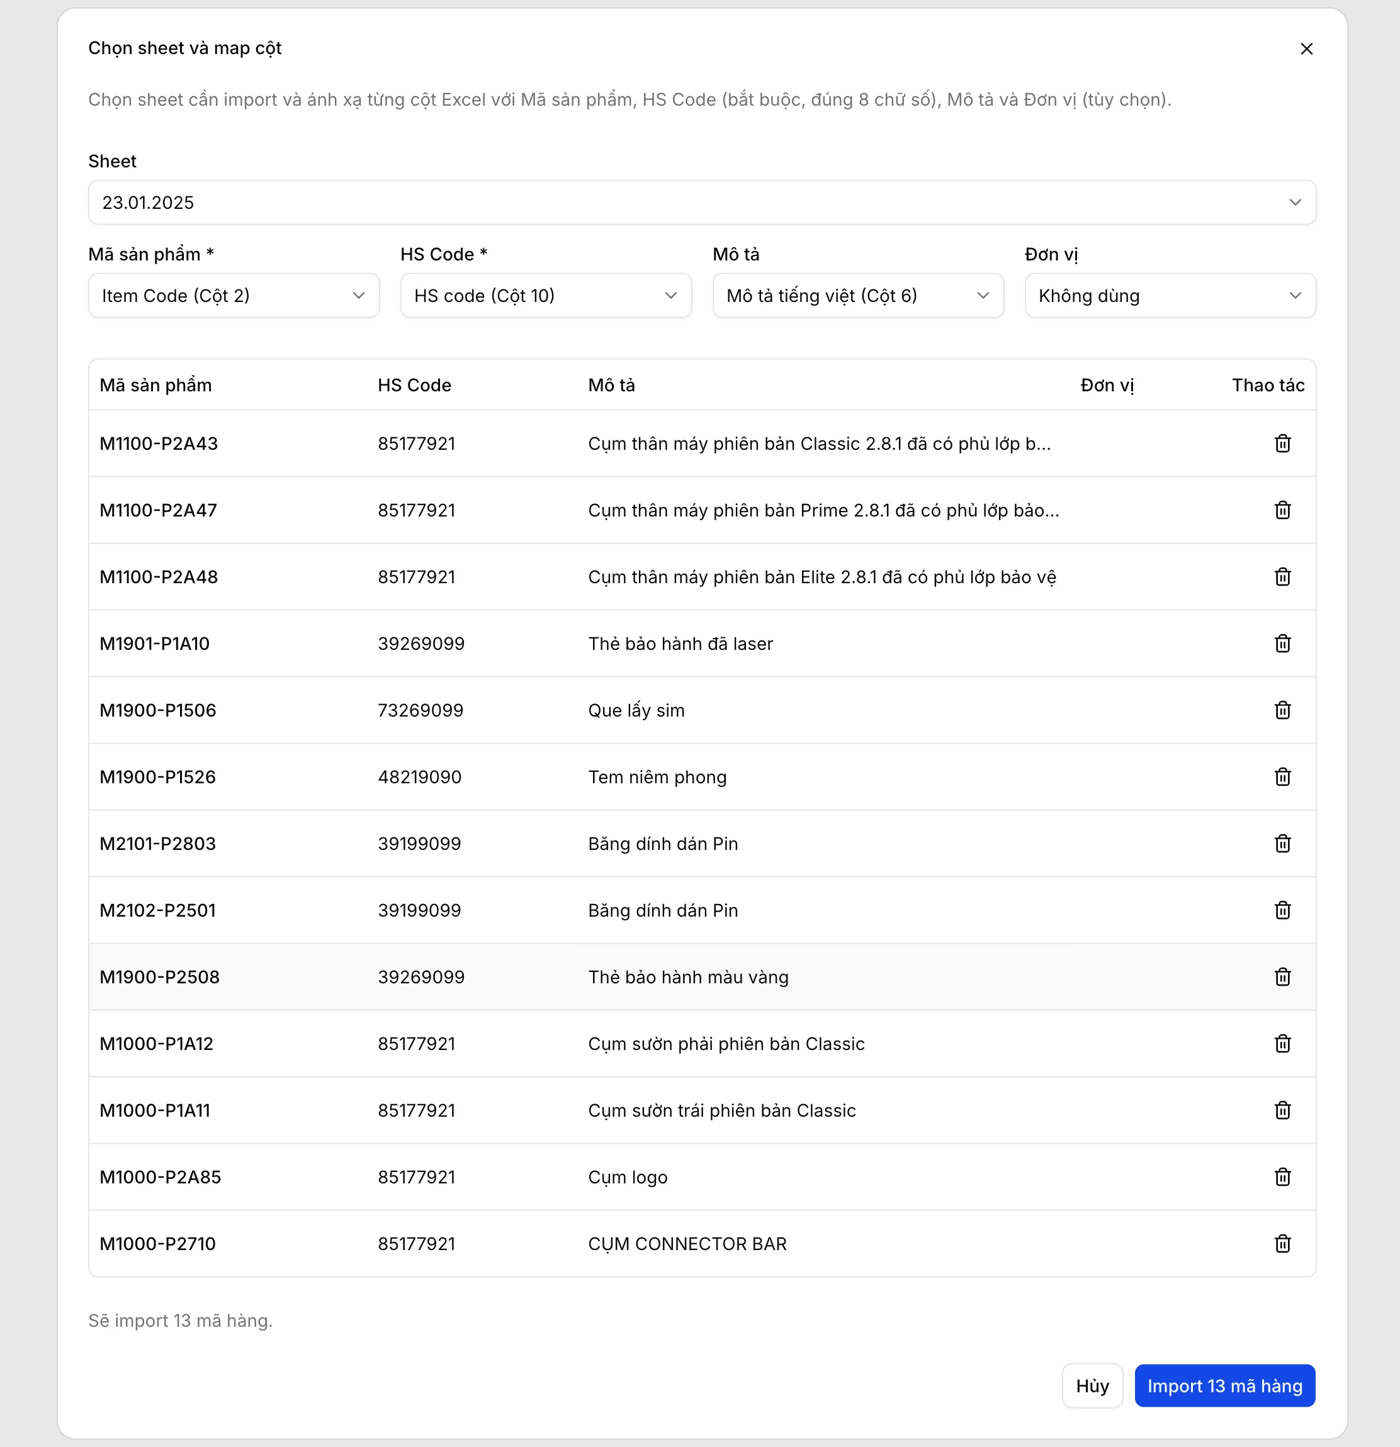
Task: Click the Import 13 mã hàng button
Action: point(1225,1386)
